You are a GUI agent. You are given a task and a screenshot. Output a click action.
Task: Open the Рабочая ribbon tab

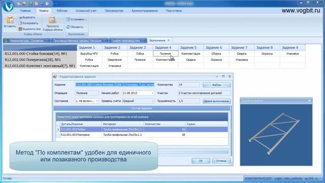(x=62, y=11)
